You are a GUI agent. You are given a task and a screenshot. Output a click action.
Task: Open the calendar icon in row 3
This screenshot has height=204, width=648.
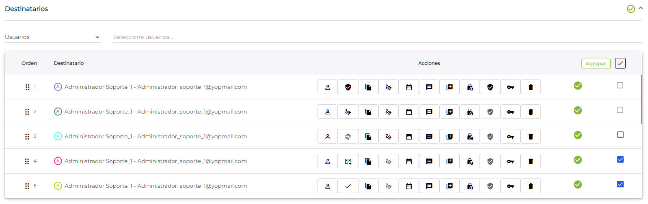[409, 137]
